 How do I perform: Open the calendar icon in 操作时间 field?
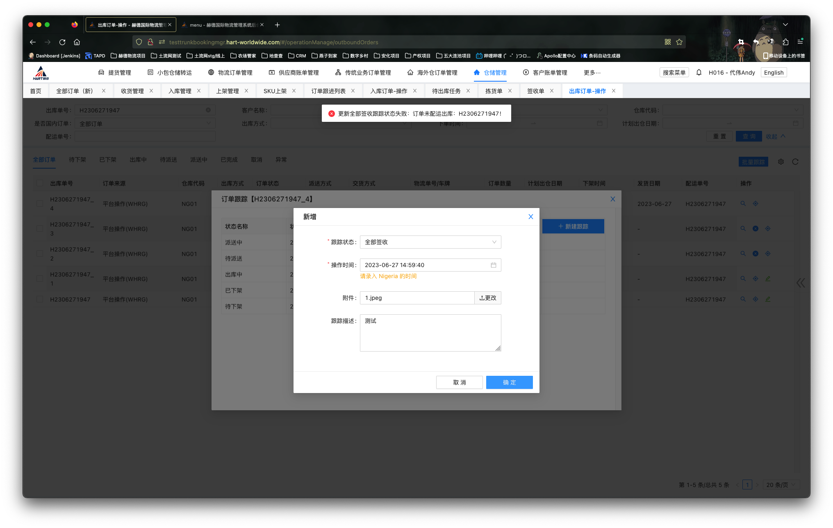pos(494,265)
